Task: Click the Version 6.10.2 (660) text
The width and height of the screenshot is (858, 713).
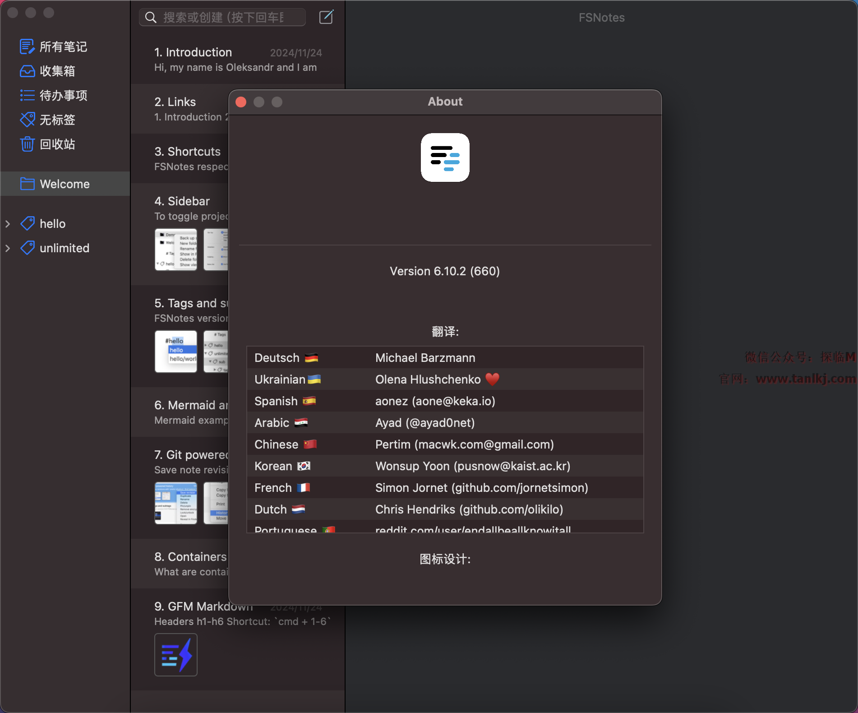Action: point(445,271)
